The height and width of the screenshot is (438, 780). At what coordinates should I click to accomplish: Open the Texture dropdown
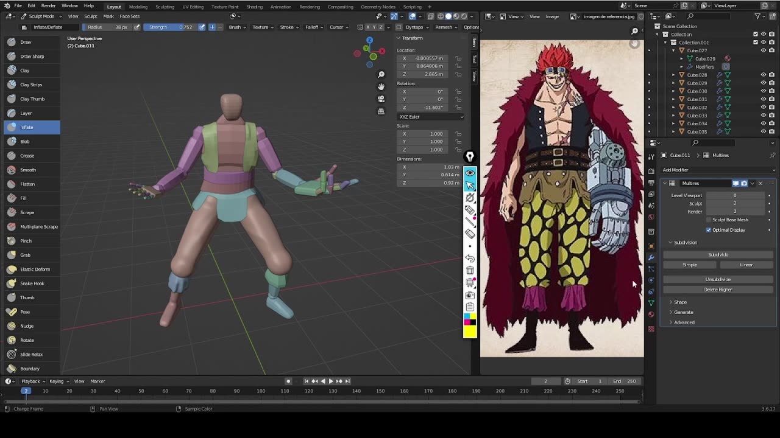263,27
